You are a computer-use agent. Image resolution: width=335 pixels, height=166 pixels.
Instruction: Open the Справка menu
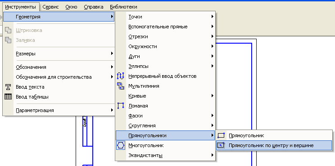tap(94, 7)
